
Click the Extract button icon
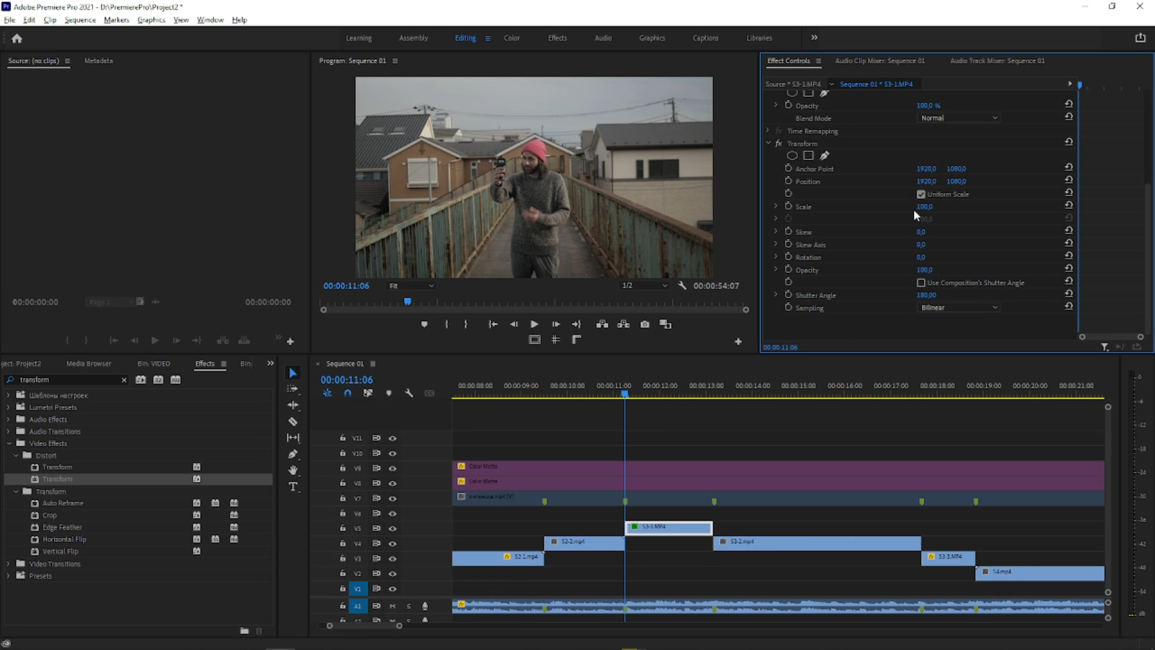click(x=624, y=324)
